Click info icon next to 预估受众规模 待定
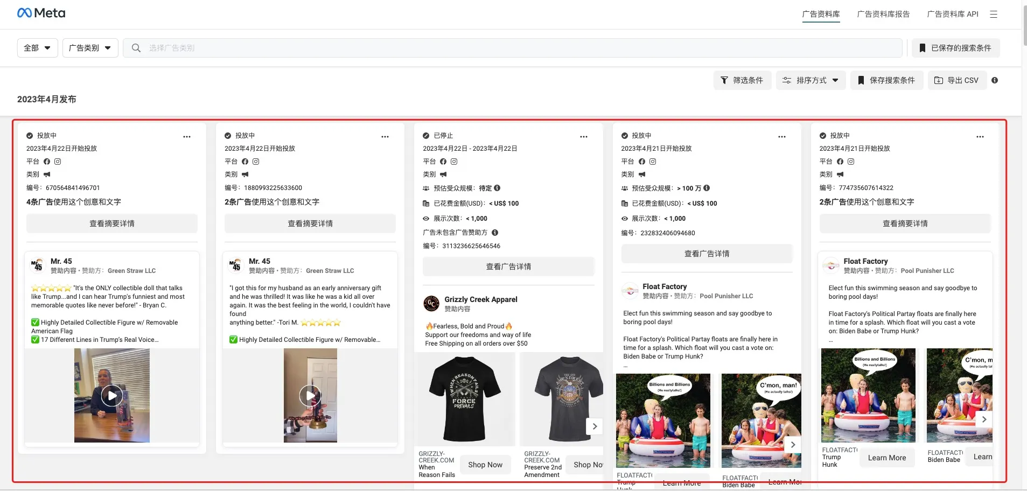Image resolution: width=1027 pixels, height=491 pixels. pos(497,188)
